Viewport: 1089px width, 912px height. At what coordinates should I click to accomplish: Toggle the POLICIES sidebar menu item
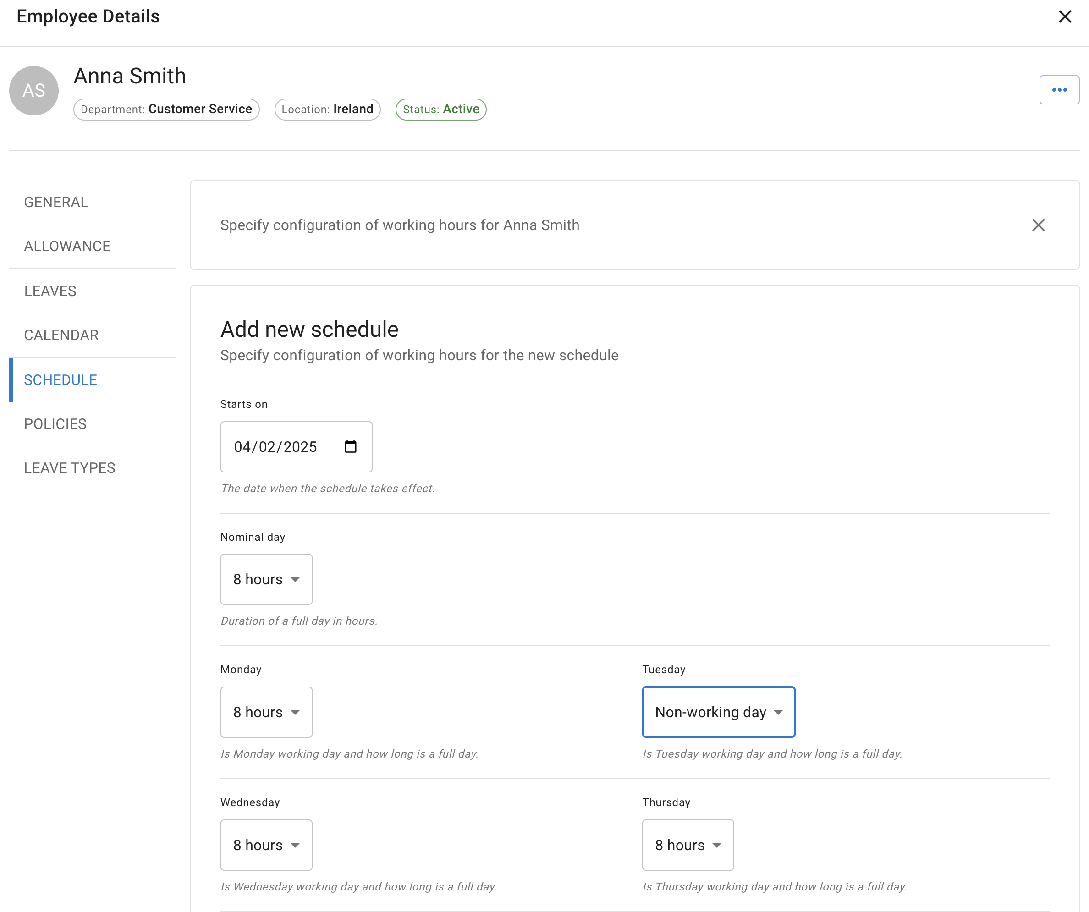(55, 423)
